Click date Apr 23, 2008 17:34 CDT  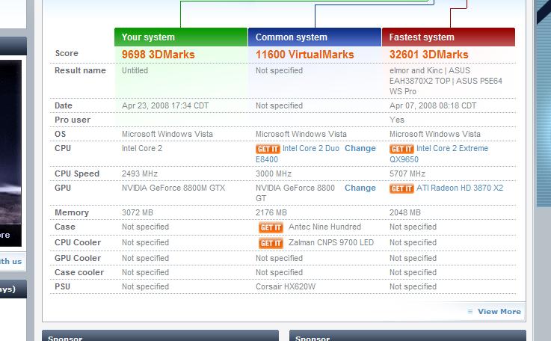coord(165,105)
